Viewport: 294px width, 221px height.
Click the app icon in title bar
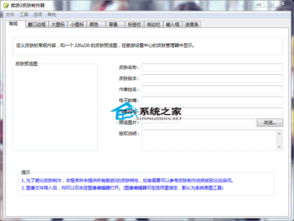[x=6, y=6]
